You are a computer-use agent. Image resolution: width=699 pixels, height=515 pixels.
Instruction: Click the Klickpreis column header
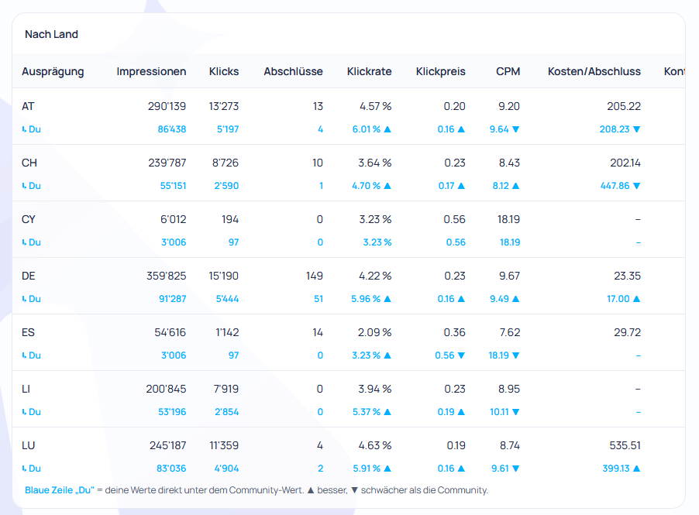click(x=440, y=72)
